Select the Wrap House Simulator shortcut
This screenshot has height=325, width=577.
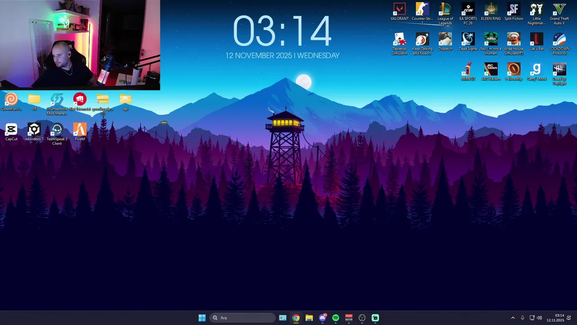coord(514,44)
